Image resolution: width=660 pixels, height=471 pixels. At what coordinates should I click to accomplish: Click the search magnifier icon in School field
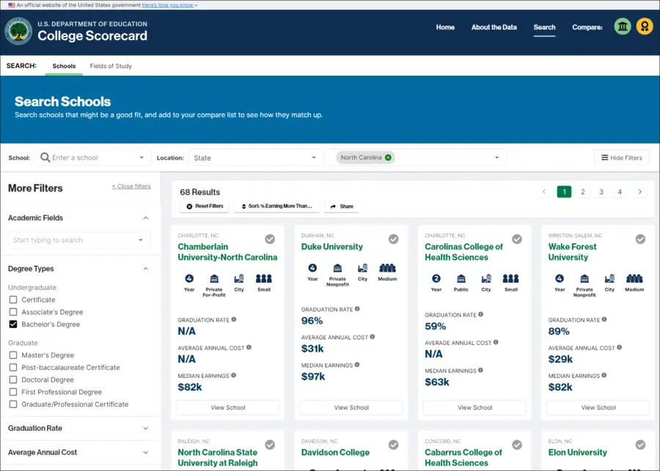click(x=45, y=157)
